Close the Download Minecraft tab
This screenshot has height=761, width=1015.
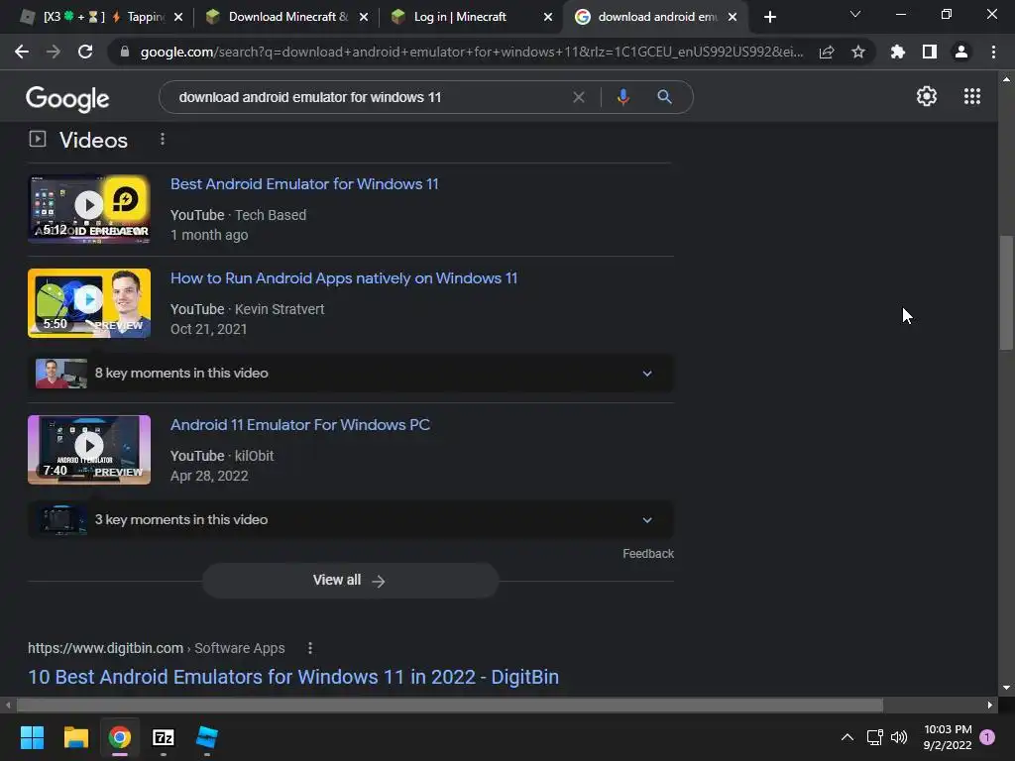[364, 17]
